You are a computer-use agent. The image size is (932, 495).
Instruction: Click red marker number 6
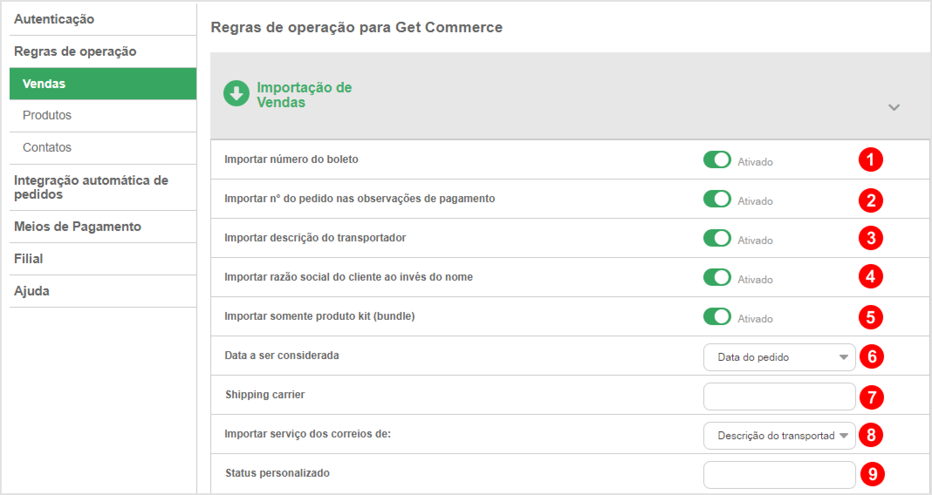pyautogui.click(x=871, y=356)
